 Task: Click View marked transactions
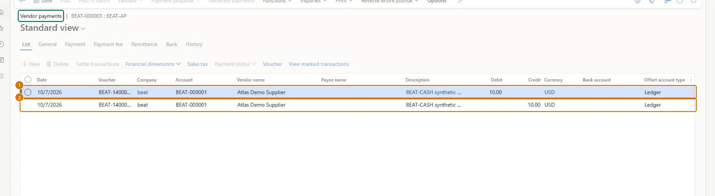[319, 64]
